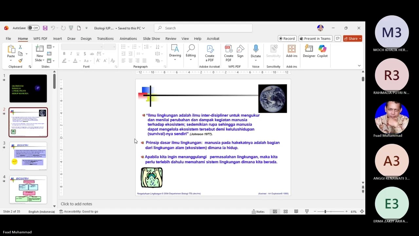This screenshot has height=236, width=419.
Task: Switch to Slide Sorter view
Action: 285,212
